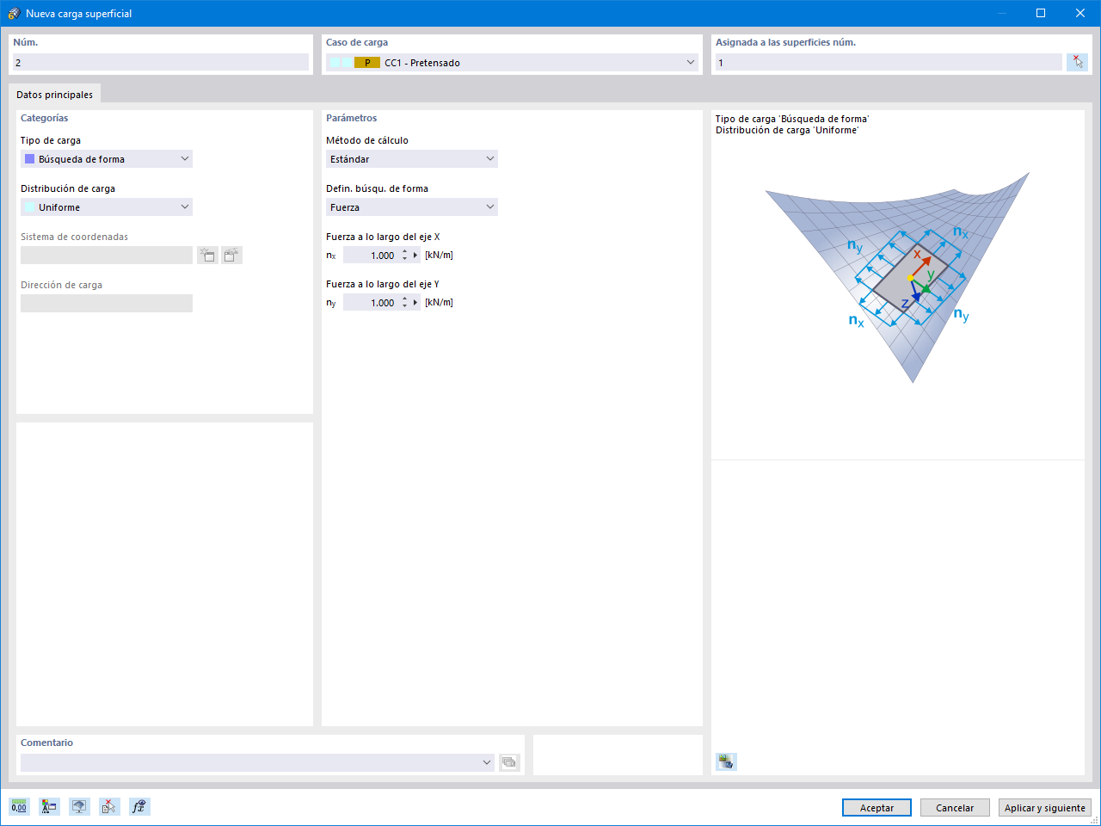Click the purple Búsqueda de forma swatch
Image resolution: width=1101 pixels, height=826 pixels.
(30, 159)
